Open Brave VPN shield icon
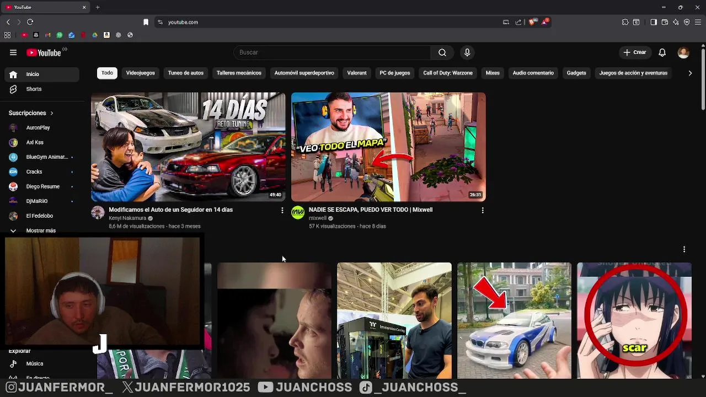Screen dimensions: 706x397 [x=687, y=22]
